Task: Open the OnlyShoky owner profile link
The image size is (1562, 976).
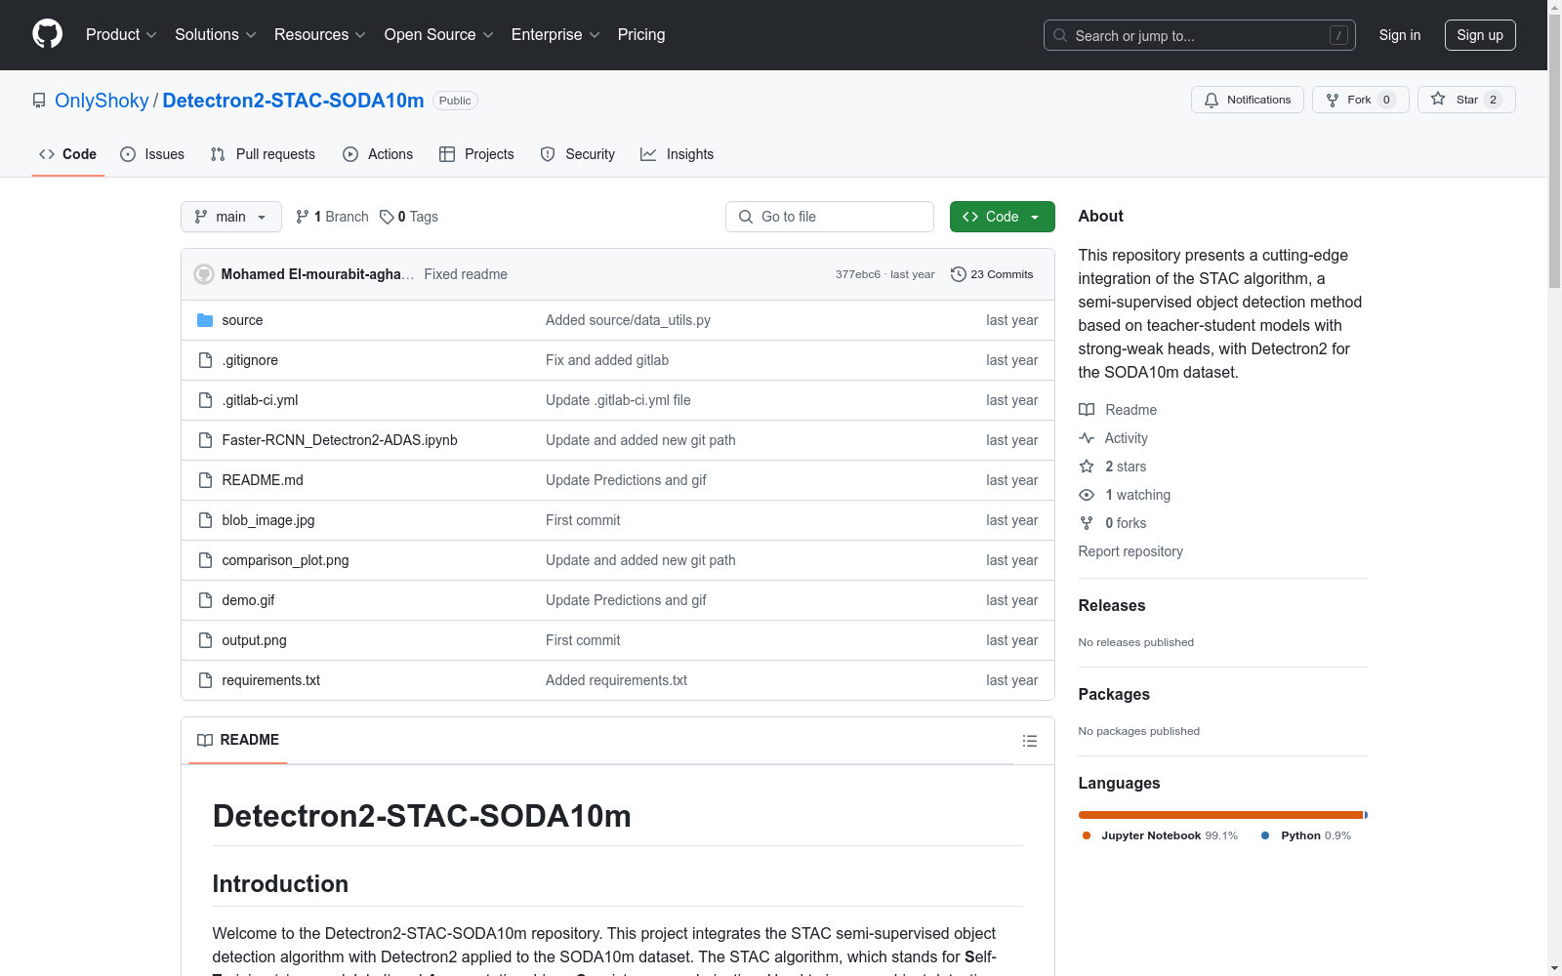Action: coord(102,101)
